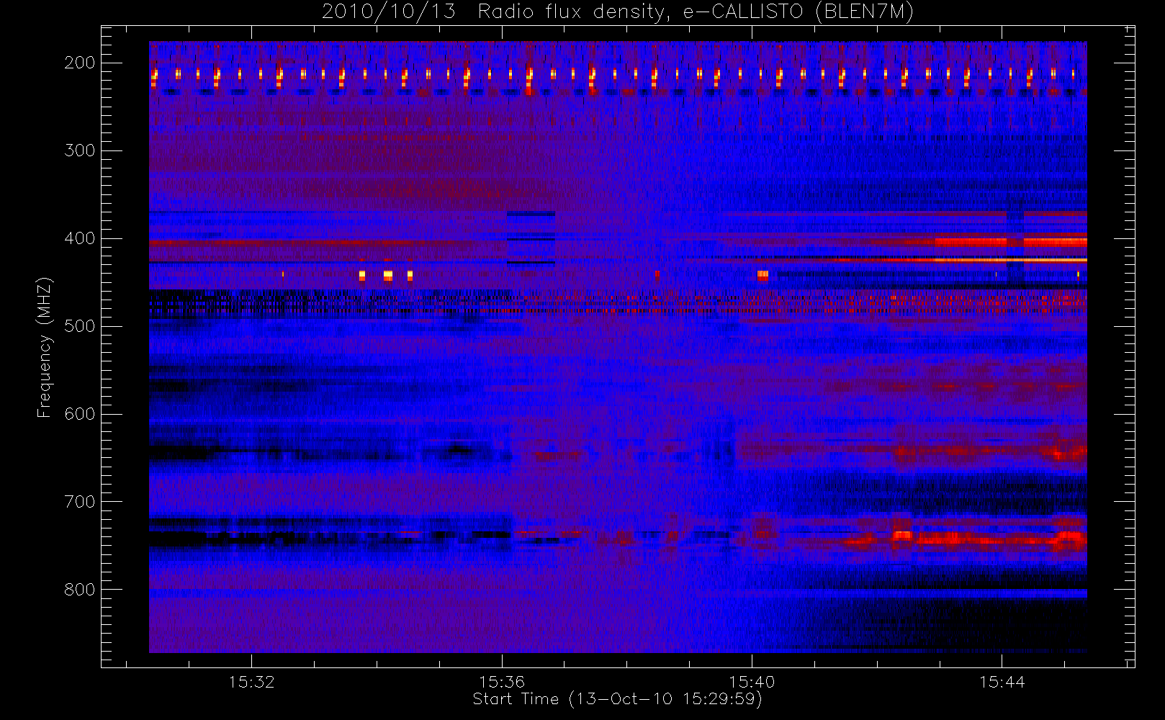Click the 15:40 time tick label
Image resolution: width=1165 pixels, height=720 pixels.
[752, 681]
